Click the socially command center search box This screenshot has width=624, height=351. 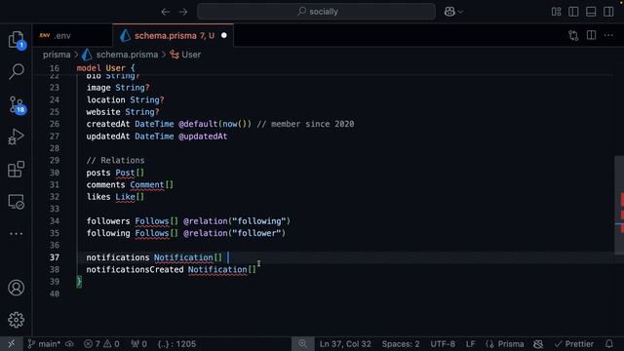316,12
